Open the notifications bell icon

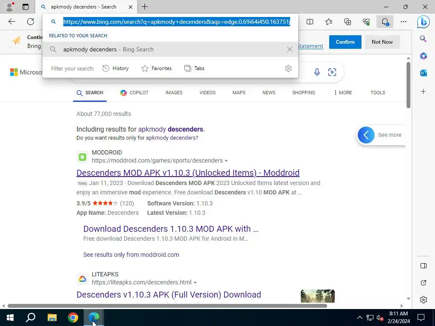[x=385, y=22]
